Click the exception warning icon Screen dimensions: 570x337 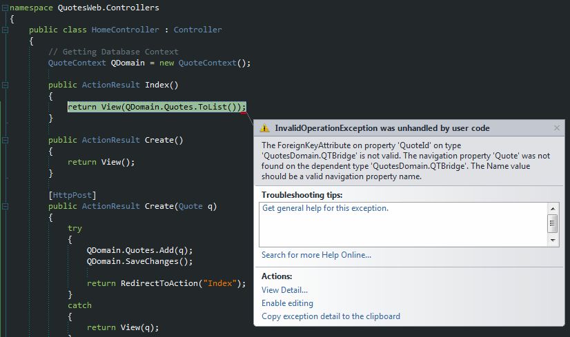click(x=265, y=127)
